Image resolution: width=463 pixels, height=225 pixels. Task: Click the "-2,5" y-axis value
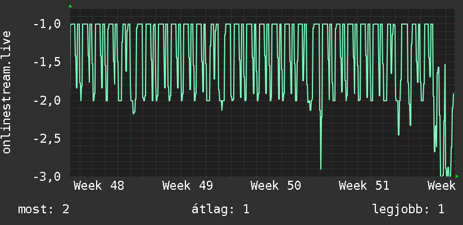click(47, 139)
